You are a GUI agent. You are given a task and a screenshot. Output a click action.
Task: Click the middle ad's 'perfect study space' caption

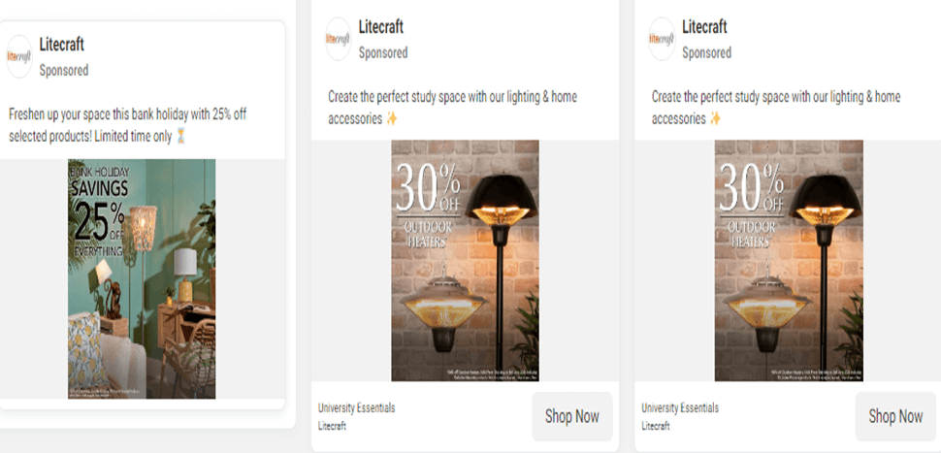pyautogui.click(x=453, y=107)
